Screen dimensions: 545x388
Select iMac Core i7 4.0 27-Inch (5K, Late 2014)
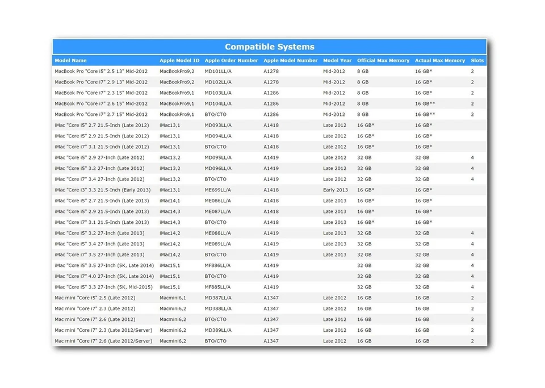pyautogui.click(x=104, y=277)
